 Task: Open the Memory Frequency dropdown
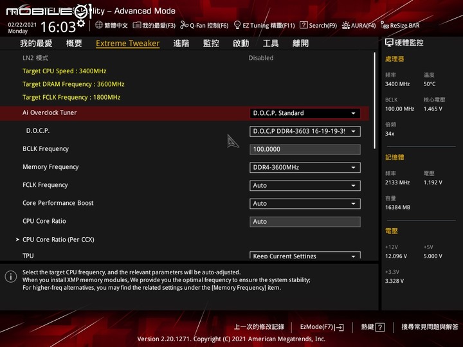(305, 168)
